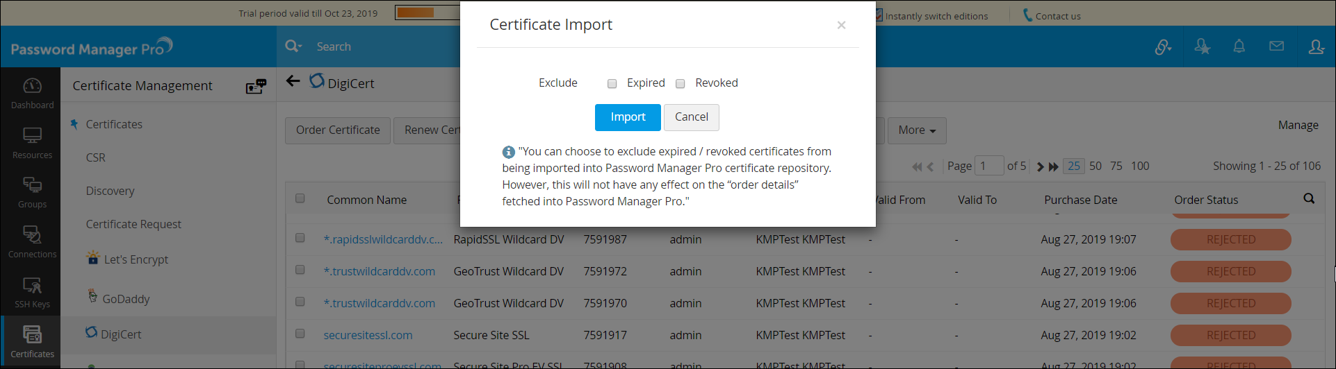Viewport: 1336px width, 369px height.
Task: Open the user account profile icon
Action: (1316, 46)
